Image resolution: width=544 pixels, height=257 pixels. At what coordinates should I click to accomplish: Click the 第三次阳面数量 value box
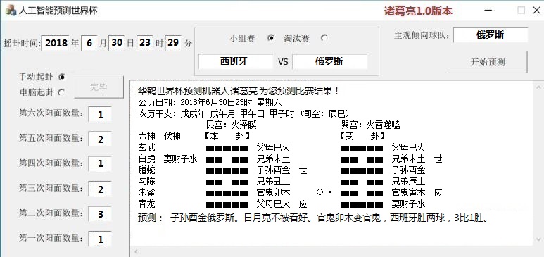(100, 189)
